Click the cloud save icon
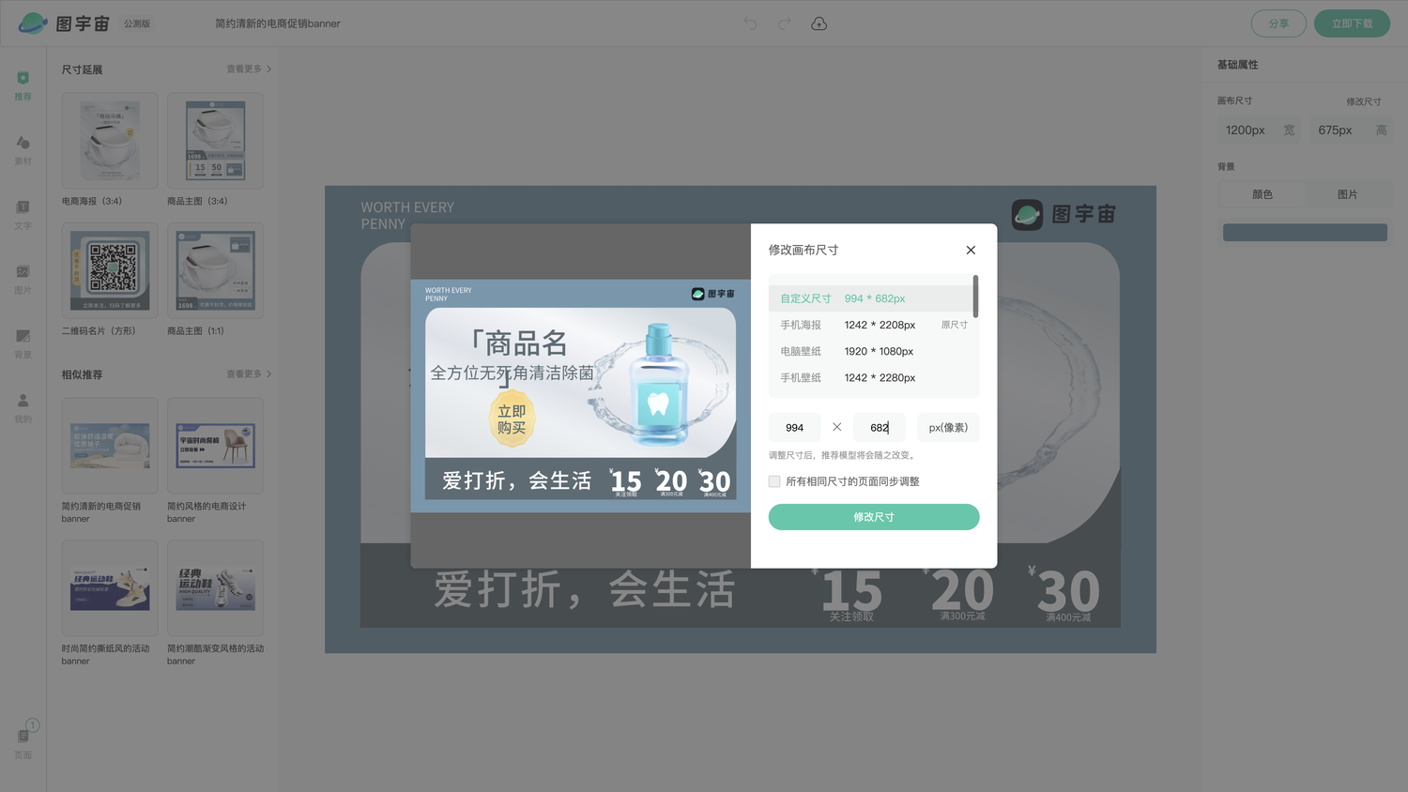 [819, 23]
